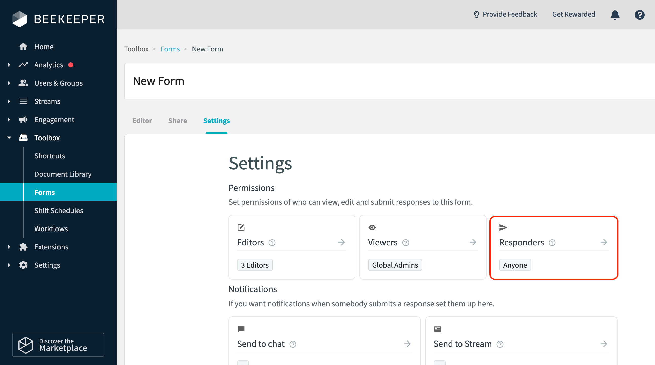Click the Extensions puzzle piece icon
The image size is (655, 365).
point(23,247)
